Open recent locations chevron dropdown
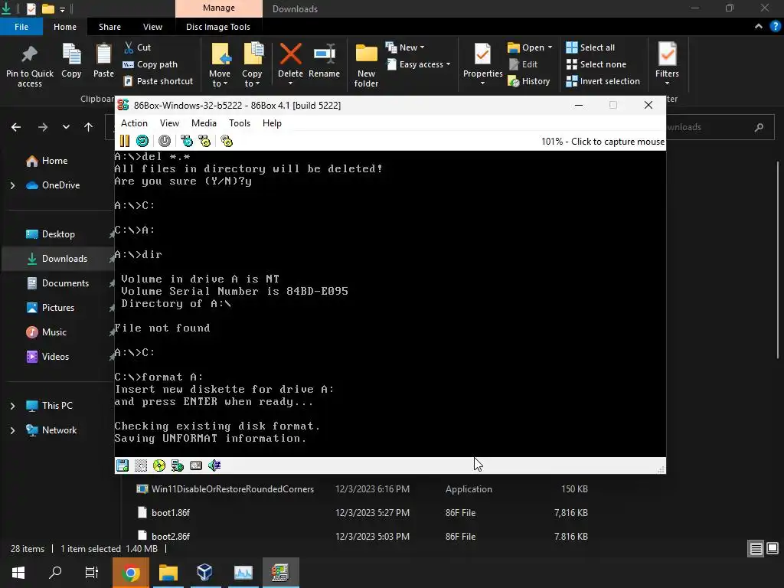Image resolution: width=784 pixels, height=588 pixels. pos(66,127)
